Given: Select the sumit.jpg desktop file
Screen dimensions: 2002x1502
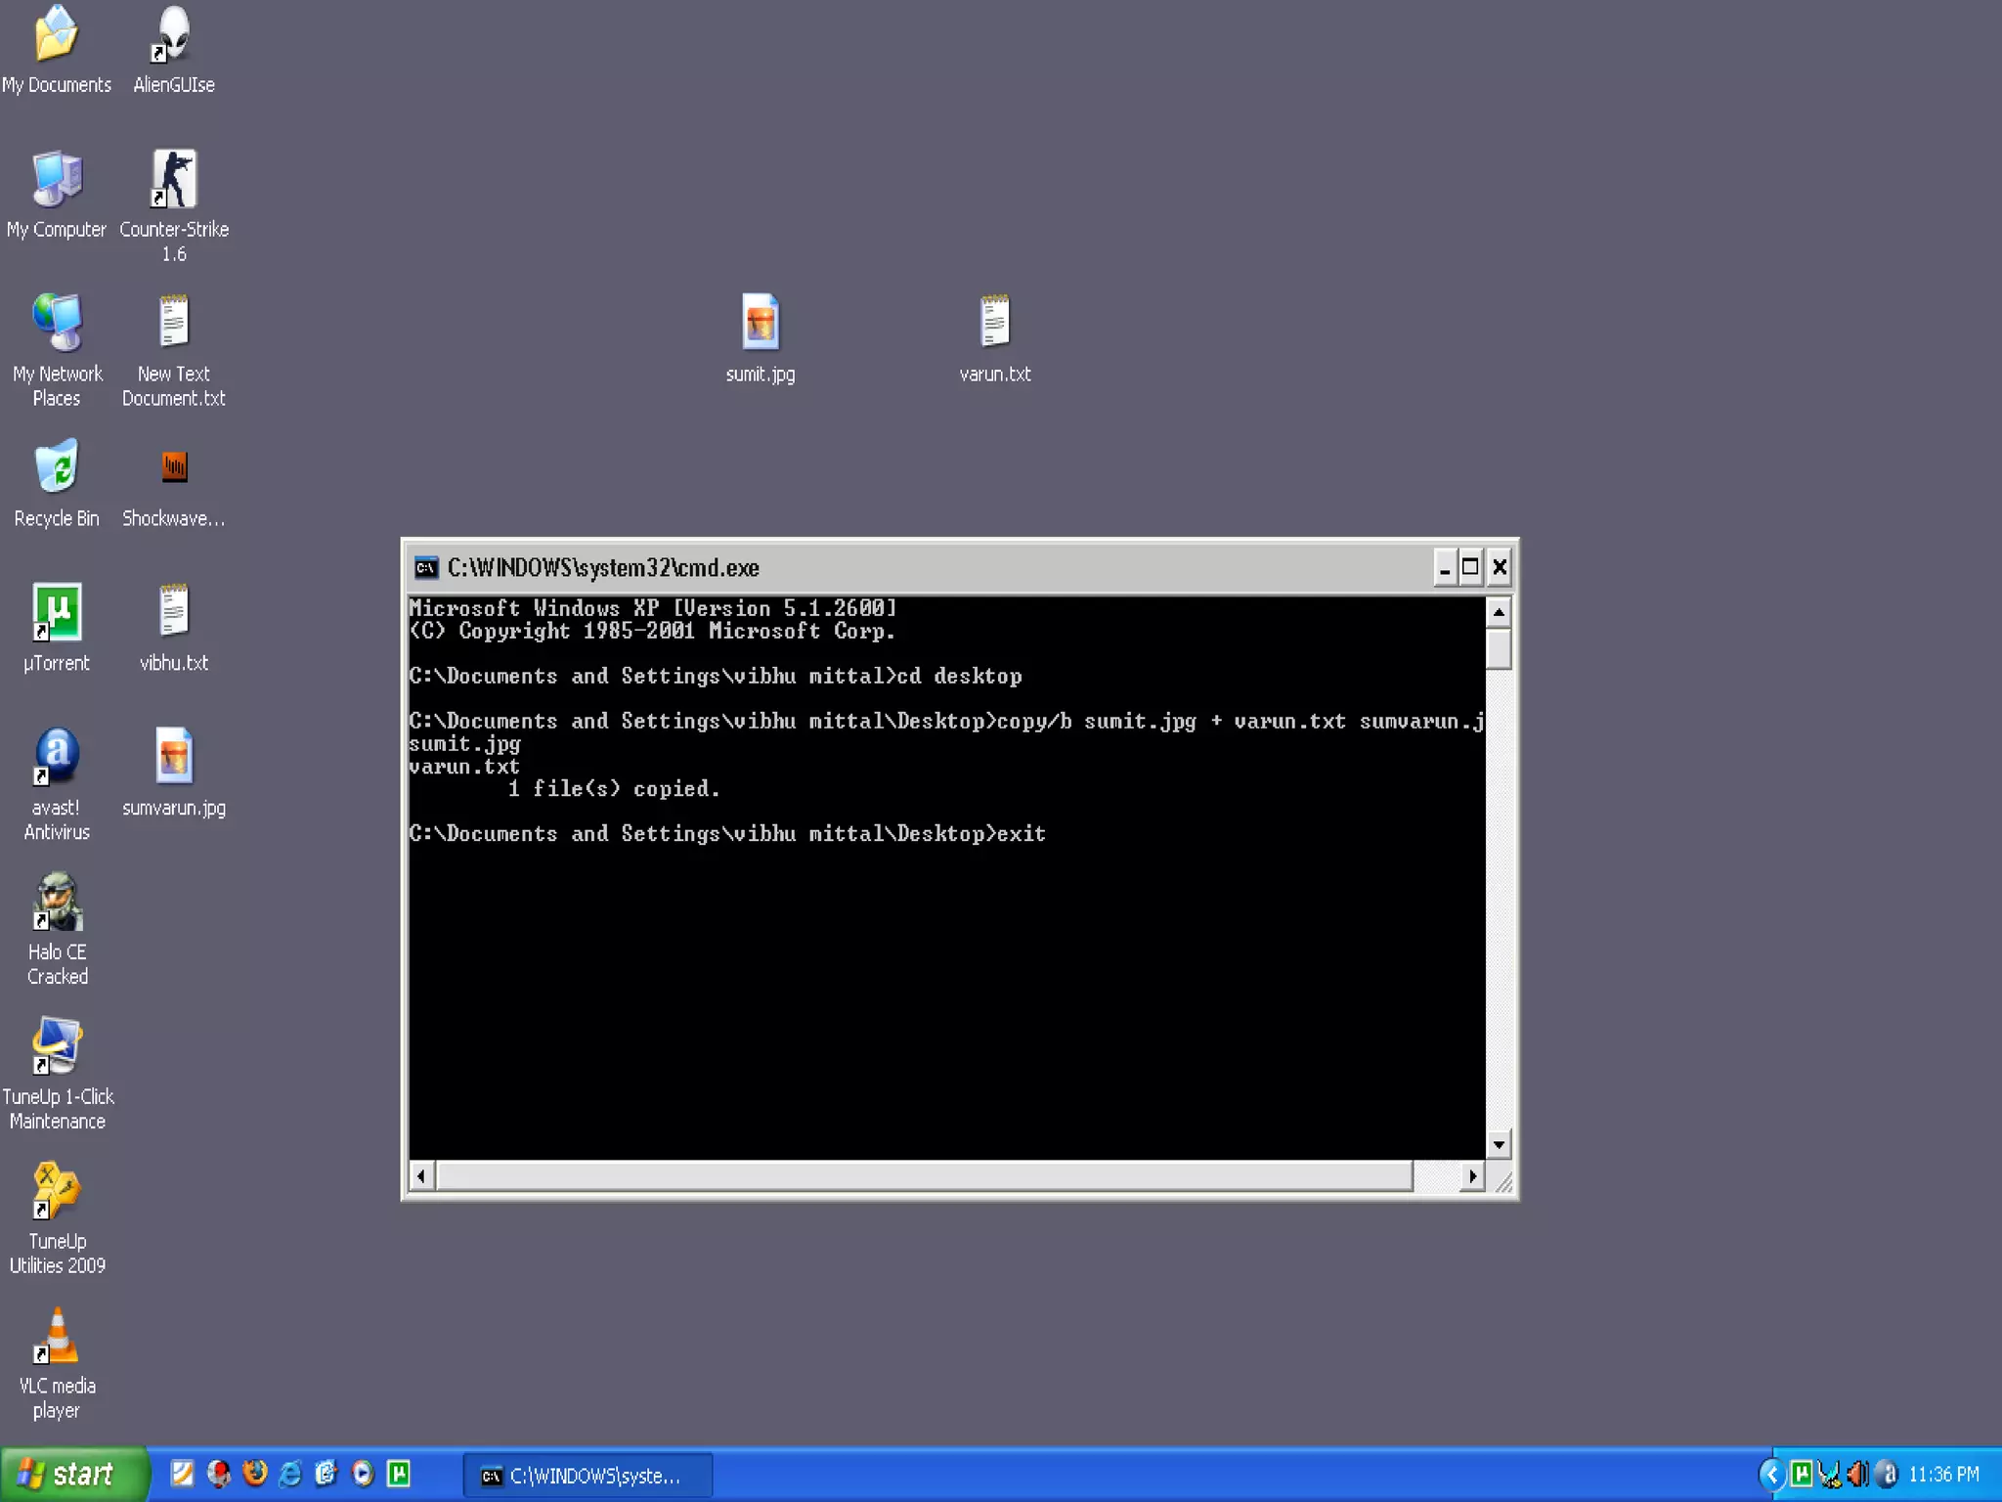Looking at the screenshot, I should pyautogui.click(x=760, y=324).
